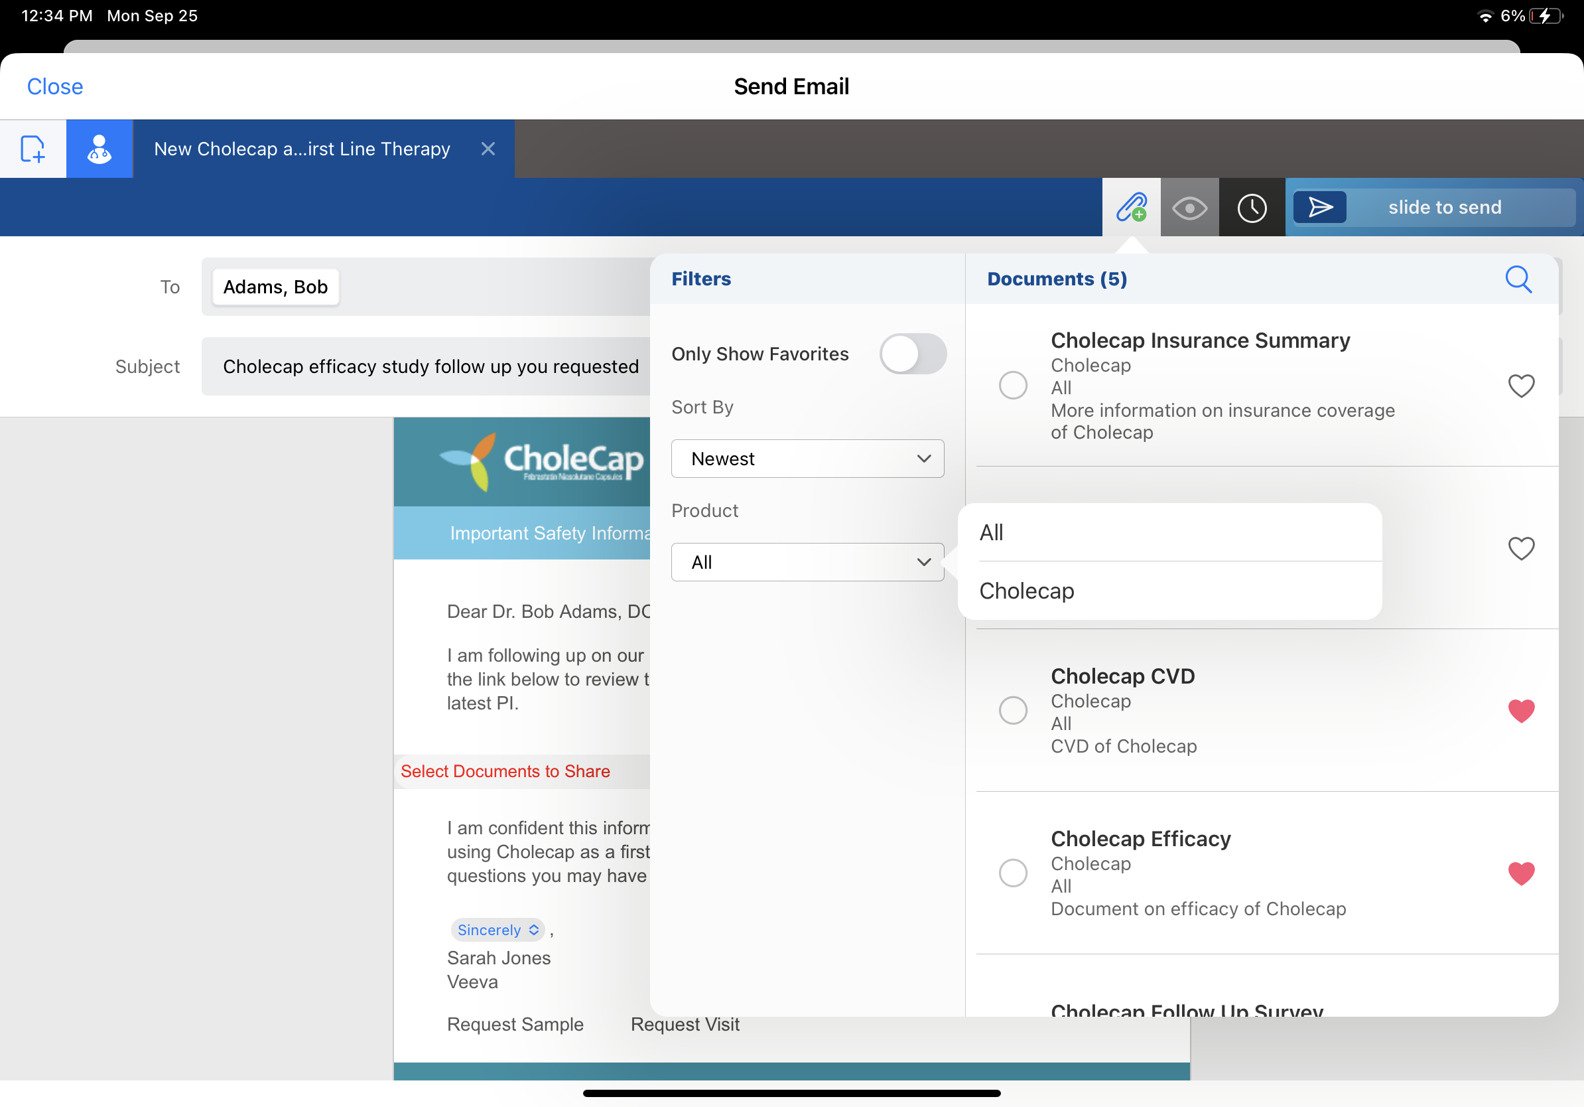Select Cholecap Efficacy radio button
1584x1107 pixels.
1013,873
